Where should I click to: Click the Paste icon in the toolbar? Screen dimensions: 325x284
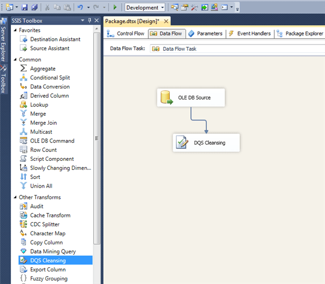[x=67, y=7]
